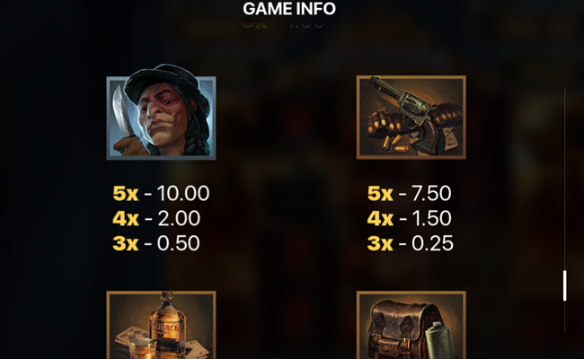Image resolution: width=584 pixels, height=359 pixels.
Task: Click the loose bullets below the revolver
Action: point(394,144)
